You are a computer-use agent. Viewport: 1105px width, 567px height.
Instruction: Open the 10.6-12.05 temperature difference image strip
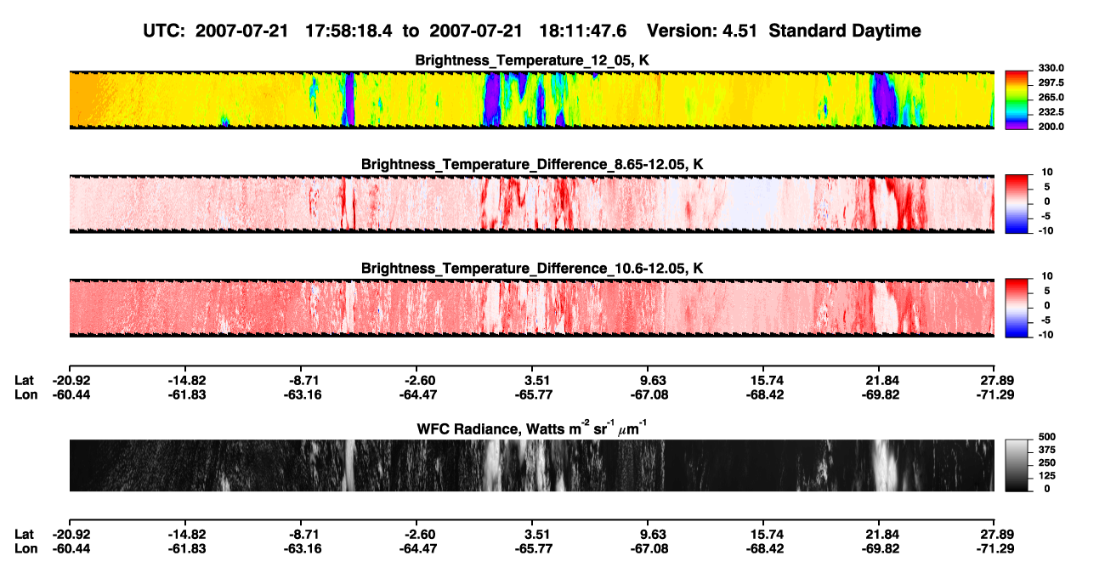click(x=531, y=308)
